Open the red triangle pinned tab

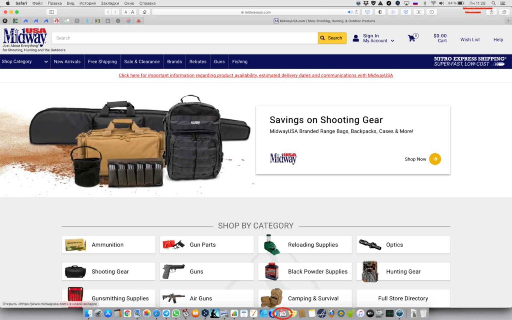pos(139,21)
